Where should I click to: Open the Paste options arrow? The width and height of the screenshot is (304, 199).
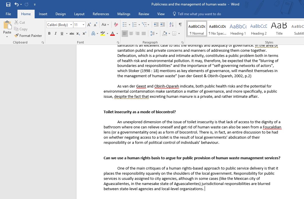(7, 37)
